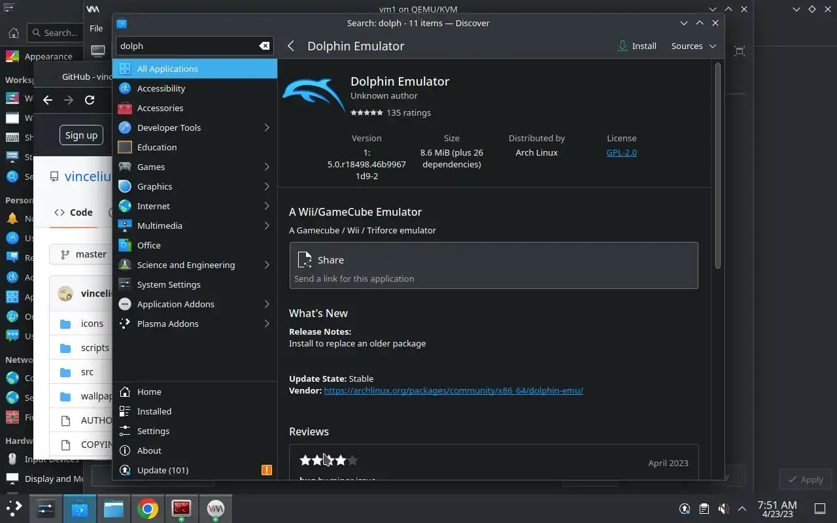Open the src folder on GitHub
The height and width of the screenshot is (523, 837).
(87, 372)
